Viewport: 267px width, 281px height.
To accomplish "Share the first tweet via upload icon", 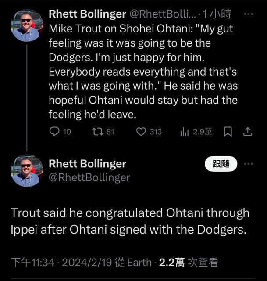I will [247, 131].
